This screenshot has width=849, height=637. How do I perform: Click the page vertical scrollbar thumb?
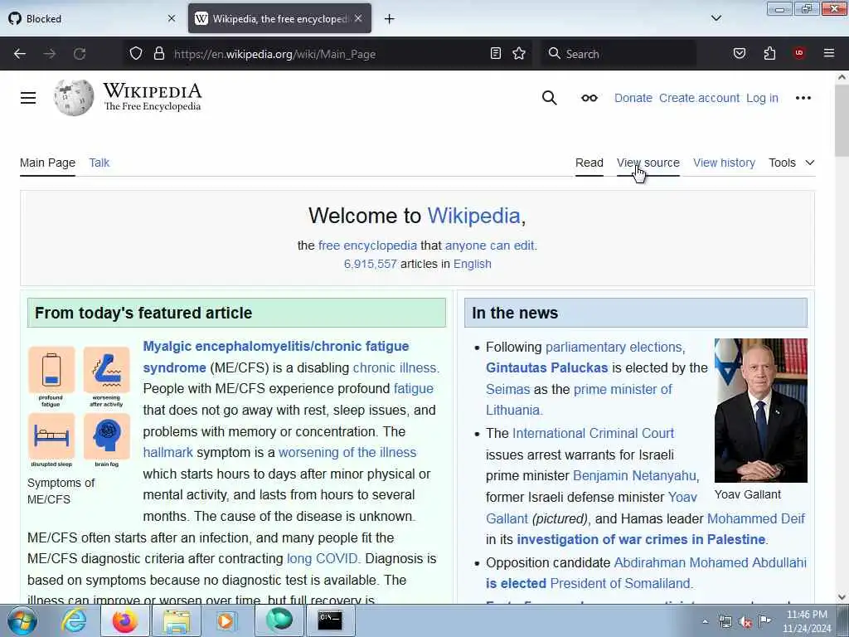tap(842, 121)
